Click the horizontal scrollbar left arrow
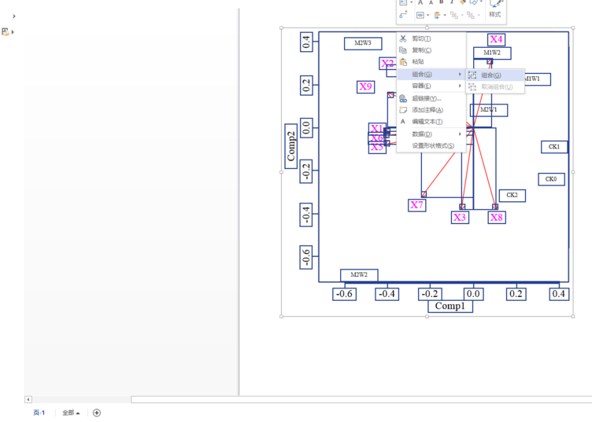Viewport: 592px width, 422px height. [x=28, y=399]
